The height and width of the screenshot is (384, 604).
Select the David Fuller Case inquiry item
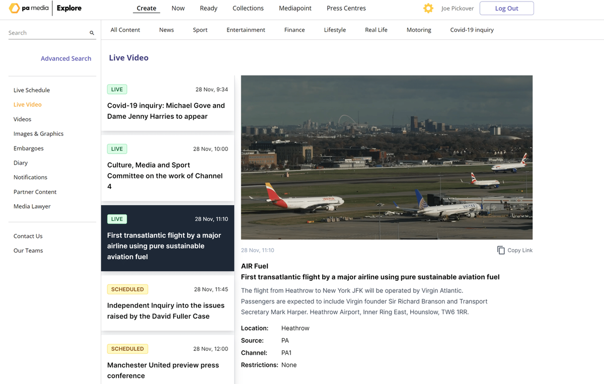[168, 303]
